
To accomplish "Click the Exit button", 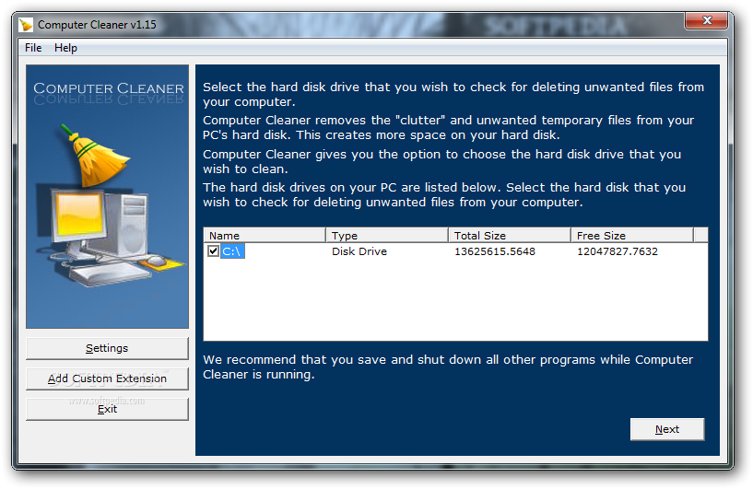I will click(107, 409).
